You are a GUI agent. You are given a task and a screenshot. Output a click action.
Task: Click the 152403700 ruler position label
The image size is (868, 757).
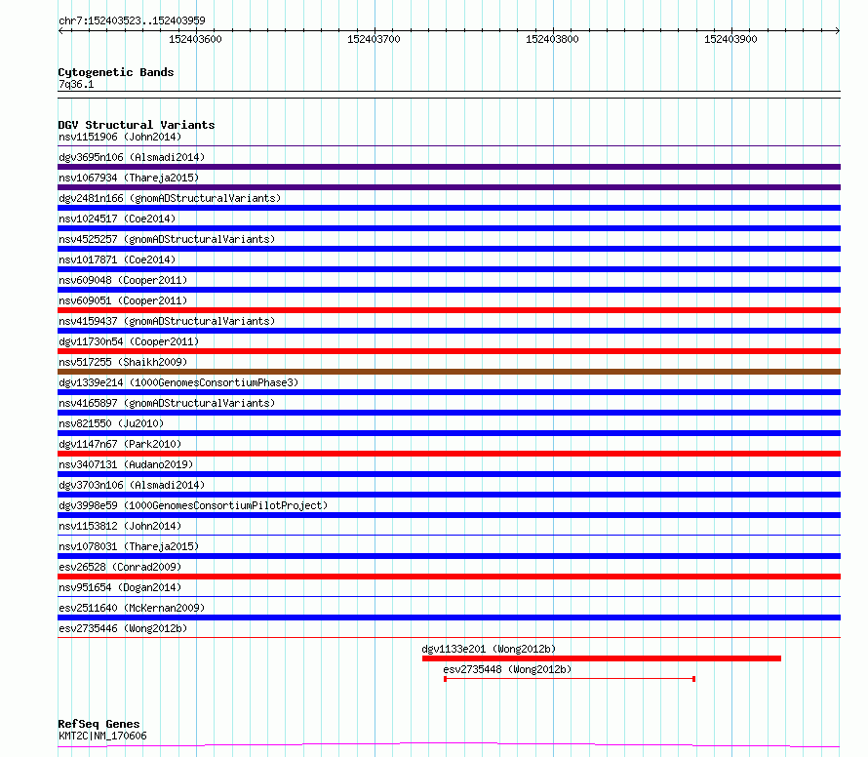(374, 39)
